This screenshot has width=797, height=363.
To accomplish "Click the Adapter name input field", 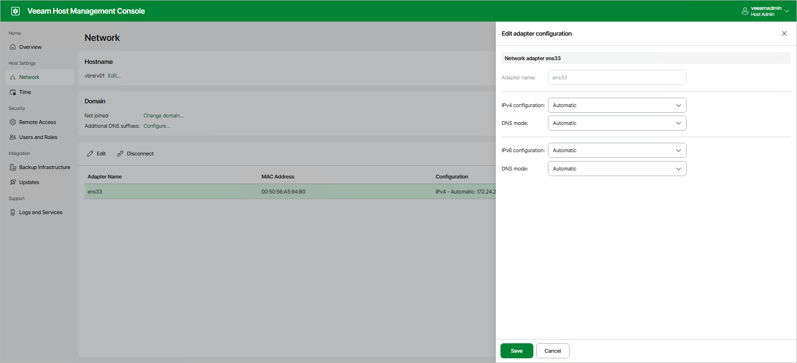I will point(617,77).
